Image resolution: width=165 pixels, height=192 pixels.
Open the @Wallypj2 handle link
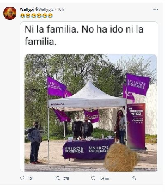[44, 9]
